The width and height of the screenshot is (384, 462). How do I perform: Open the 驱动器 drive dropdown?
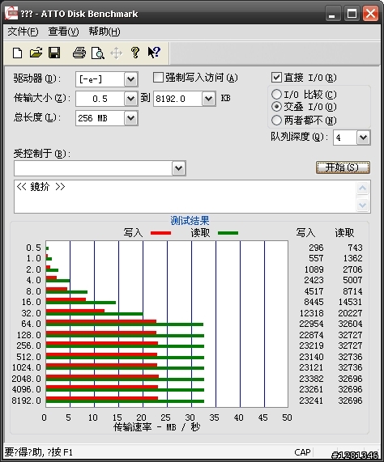(x=131, y=79)
